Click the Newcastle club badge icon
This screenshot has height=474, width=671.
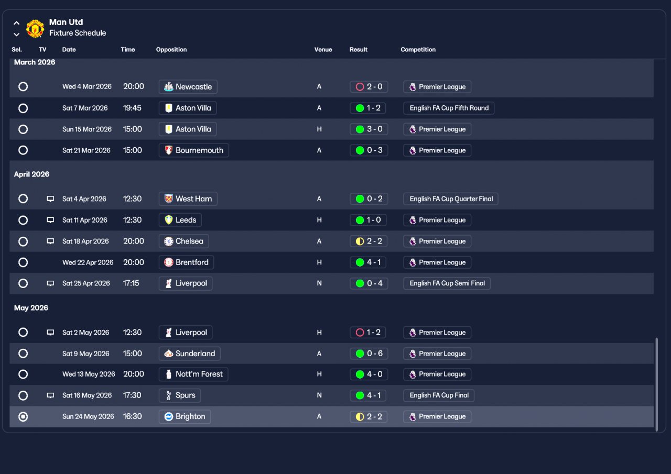click(168, 87)
